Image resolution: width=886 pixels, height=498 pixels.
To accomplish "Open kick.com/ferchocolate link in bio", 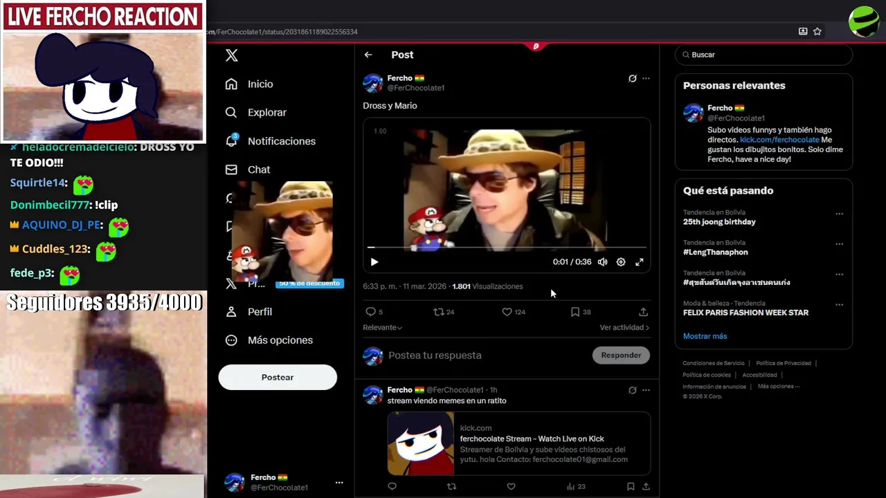I will pos(779,140).
